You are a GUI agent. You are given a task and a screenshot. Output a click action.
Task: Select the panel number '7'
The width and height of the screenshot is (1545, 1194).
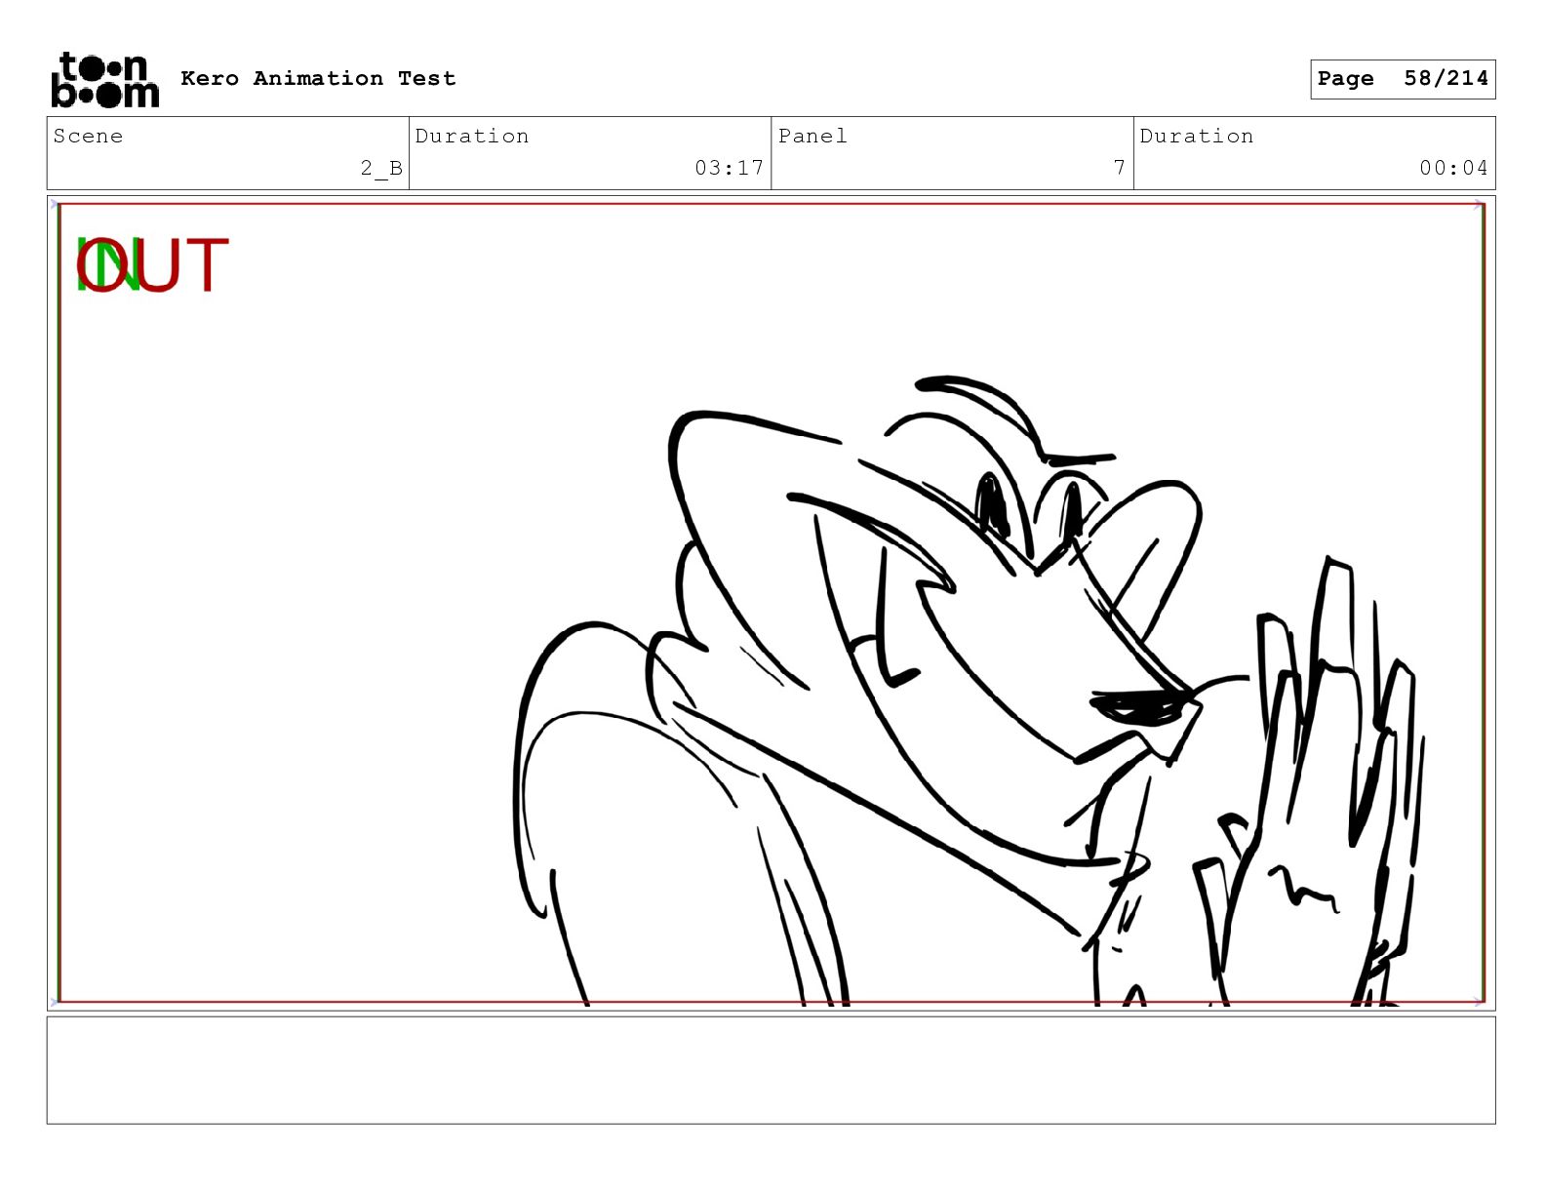(1120, 168)
